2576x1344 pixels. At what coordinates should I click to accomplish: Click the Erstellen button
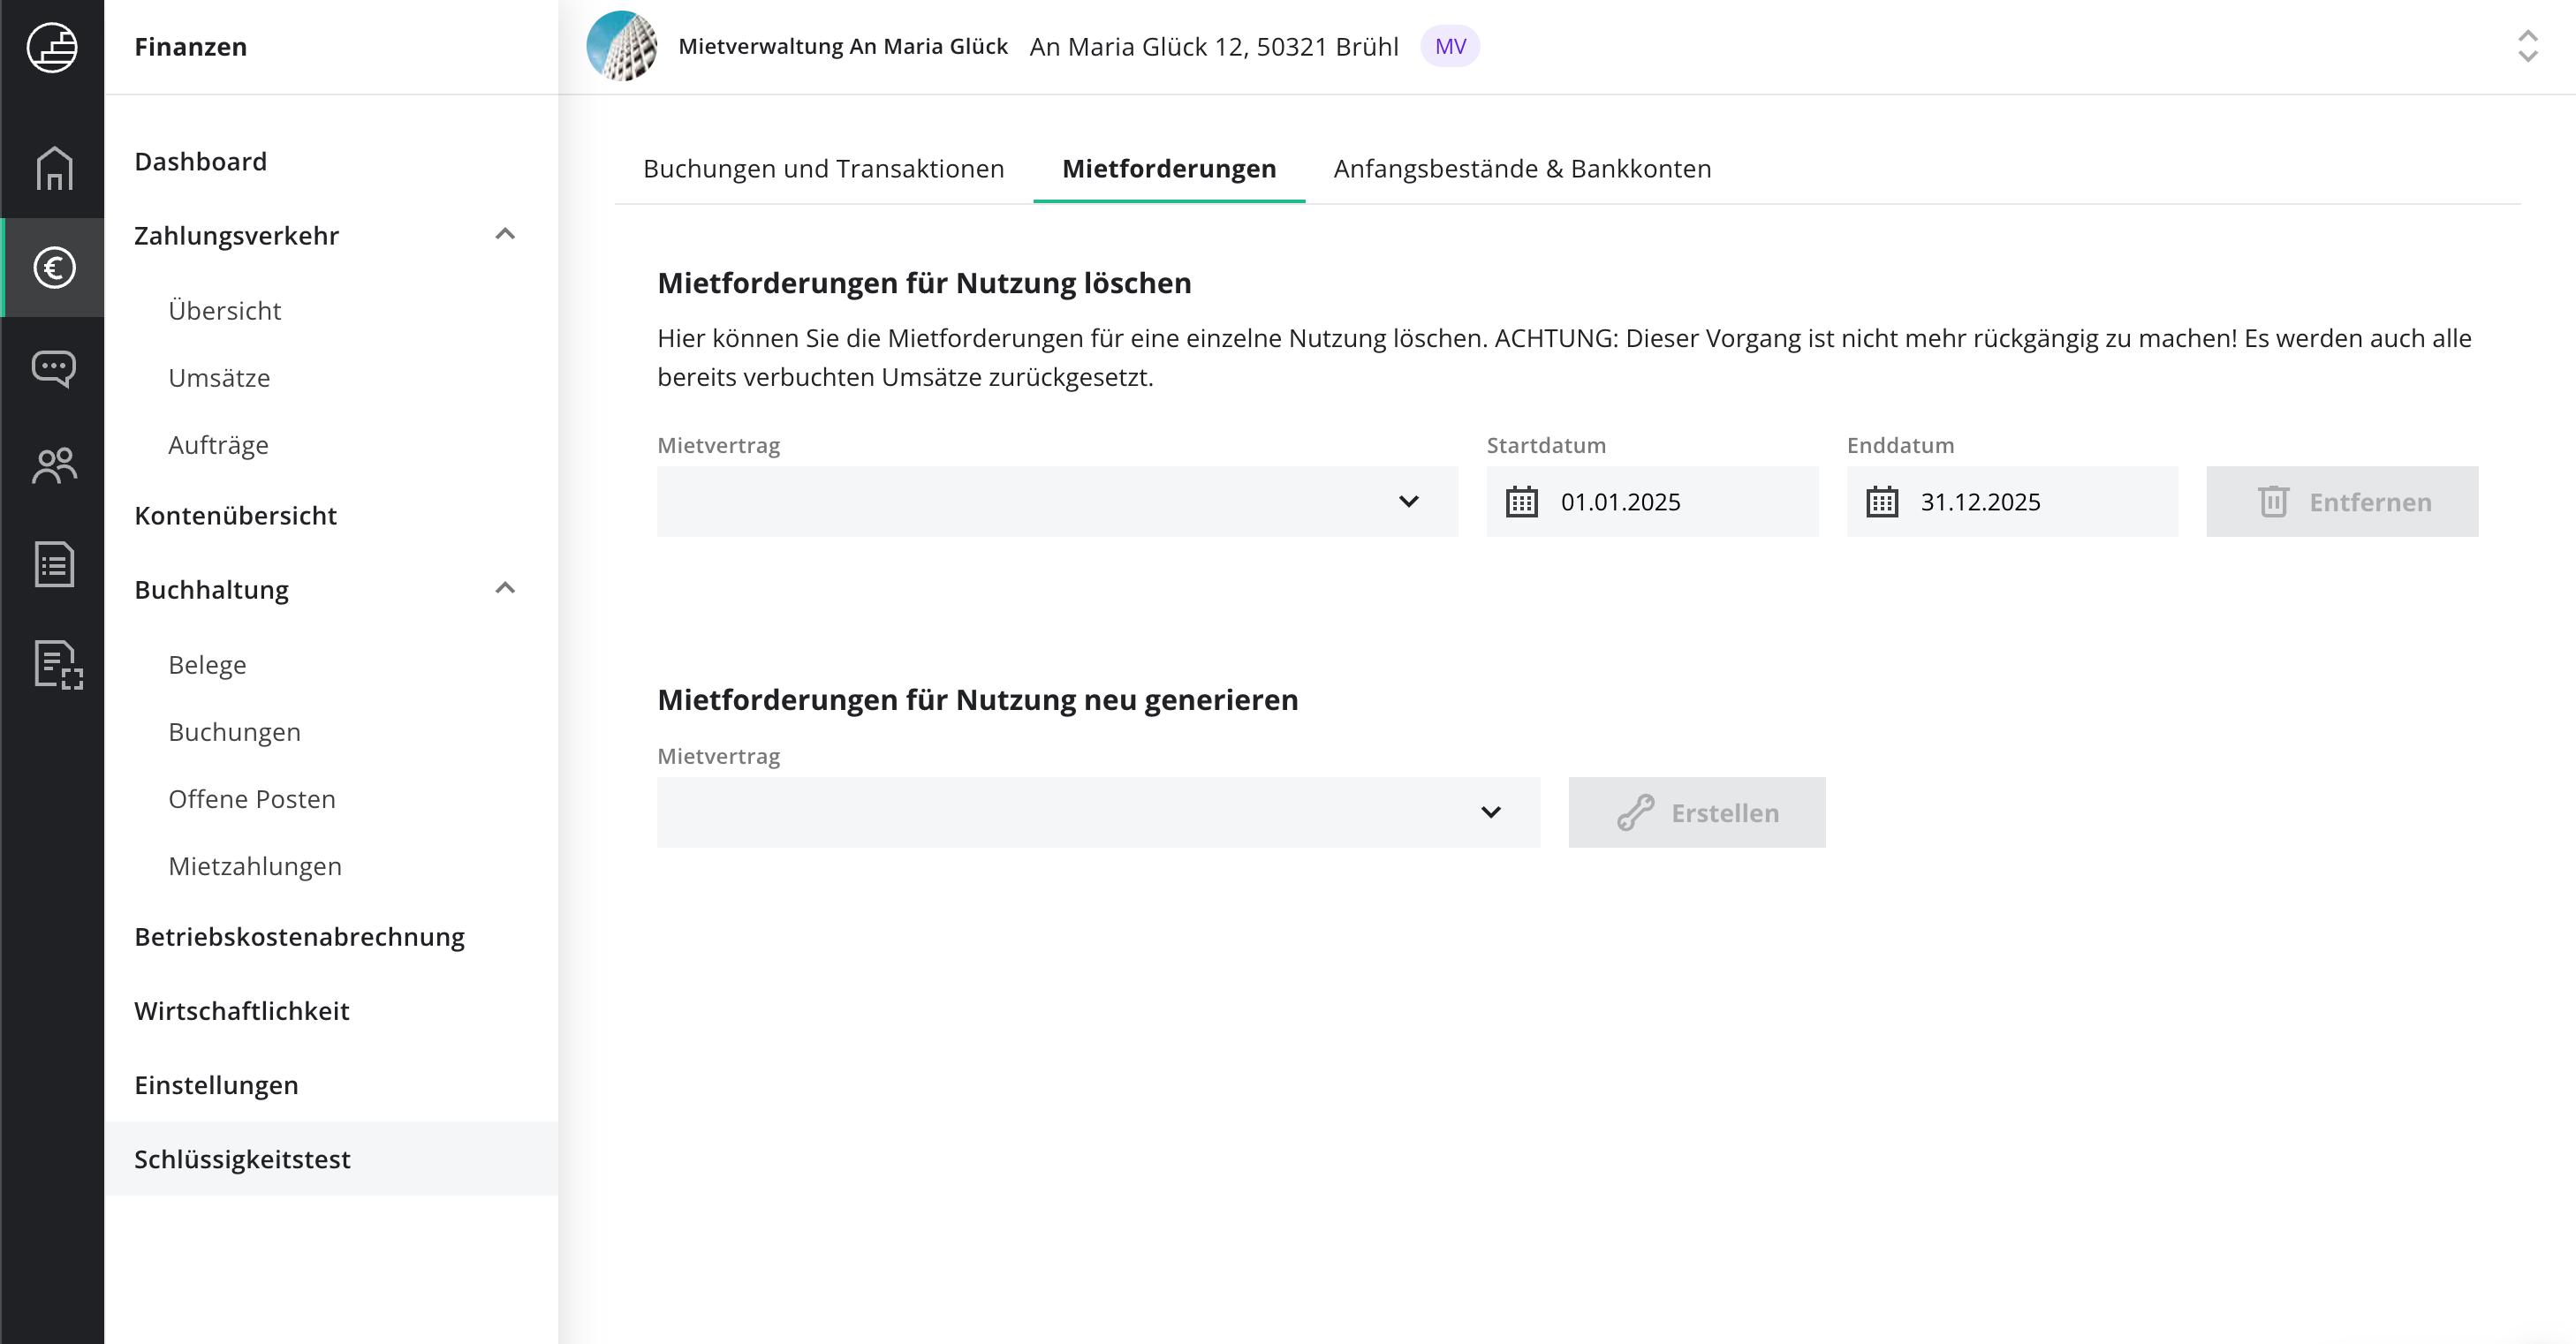pyautogui.click(x=1696, y=812)
